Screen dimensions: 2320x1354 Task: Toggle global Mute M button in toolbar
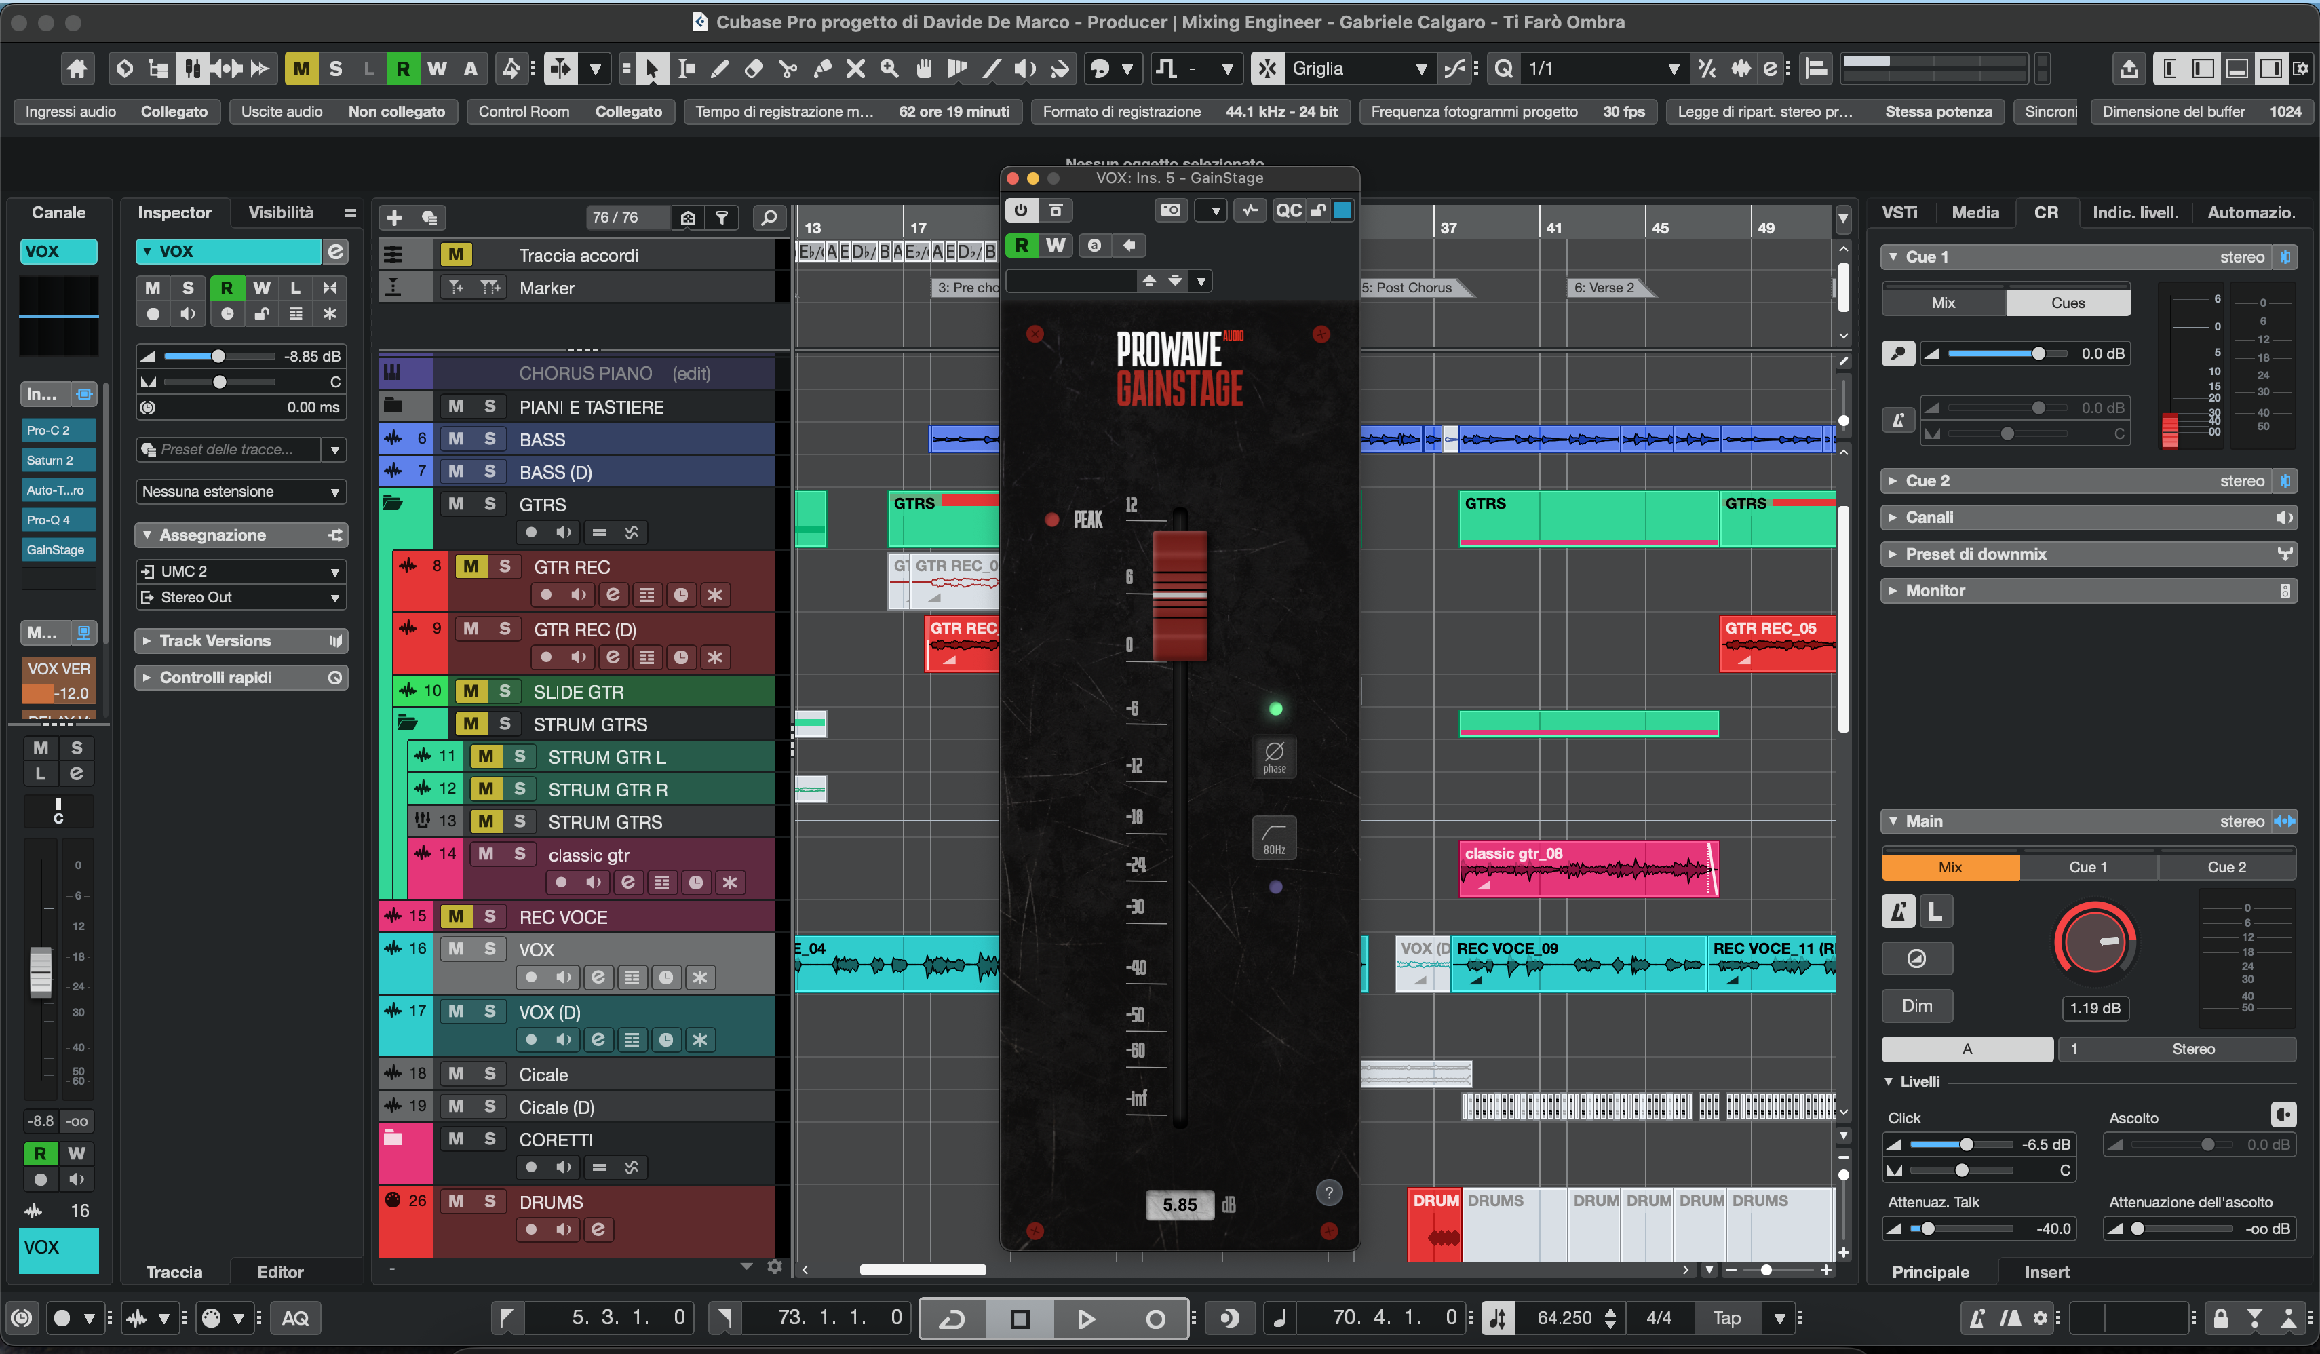(301, 68)
